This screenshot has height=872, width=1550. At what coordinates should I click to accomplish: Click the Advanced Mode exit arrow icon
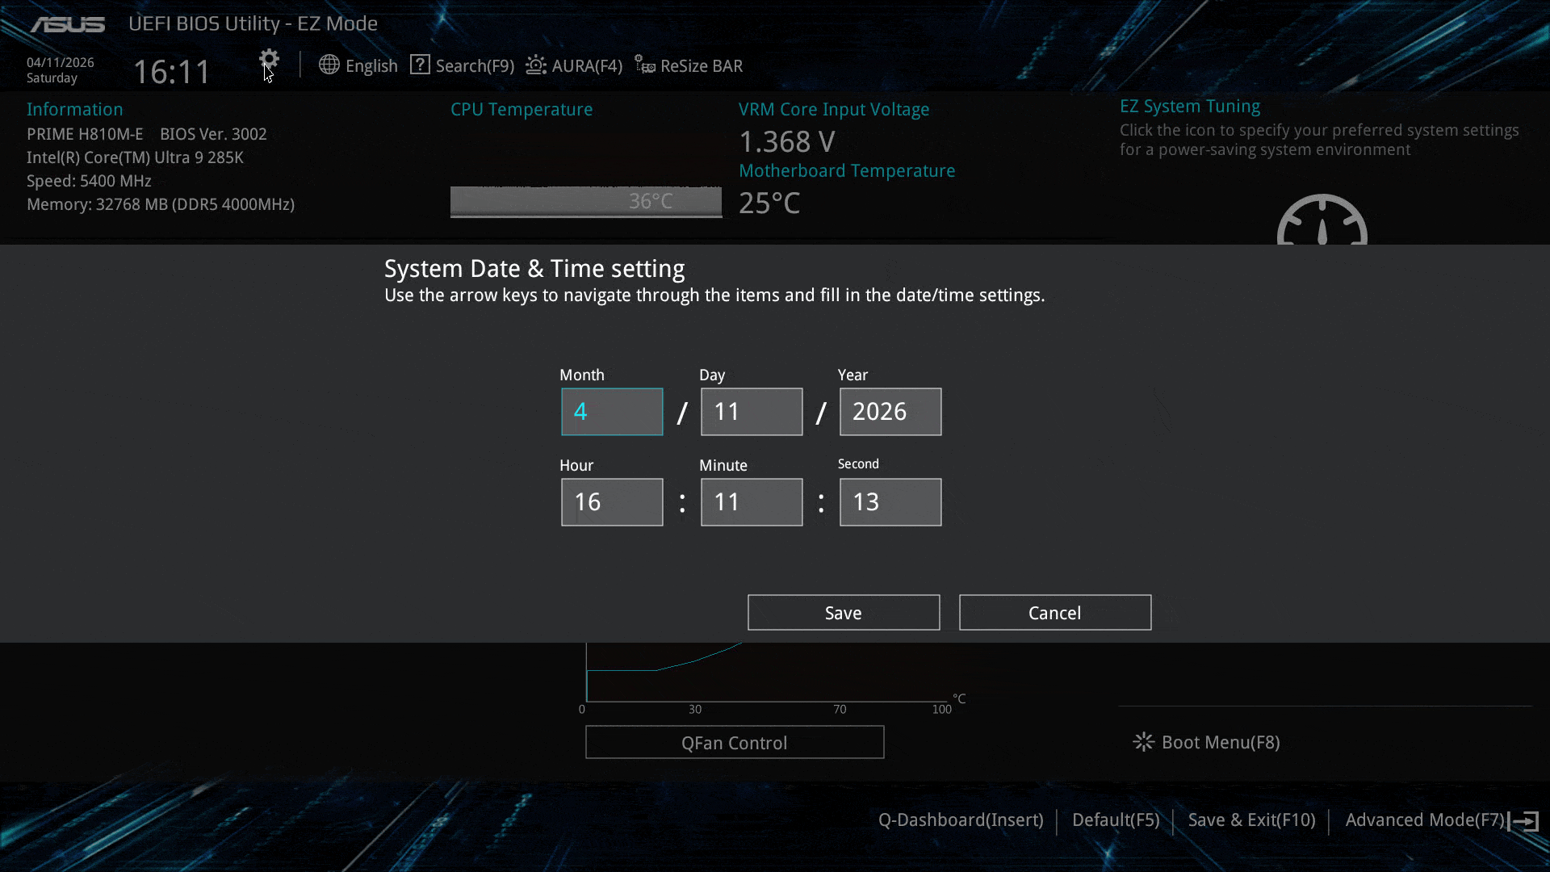[1524, 821]
